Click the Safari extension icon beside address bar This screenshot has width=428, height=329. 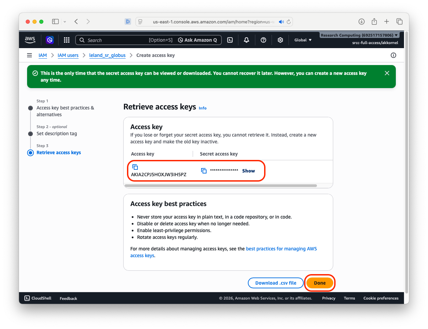128,22
